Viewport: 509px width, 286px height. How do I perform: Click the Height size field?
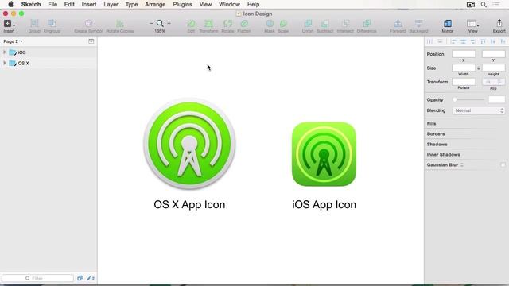click(x=493, y=68)
